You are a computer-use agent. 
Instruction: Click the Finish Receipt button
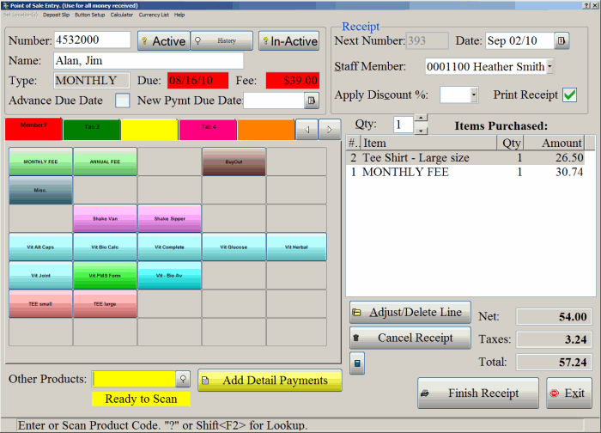478,393
